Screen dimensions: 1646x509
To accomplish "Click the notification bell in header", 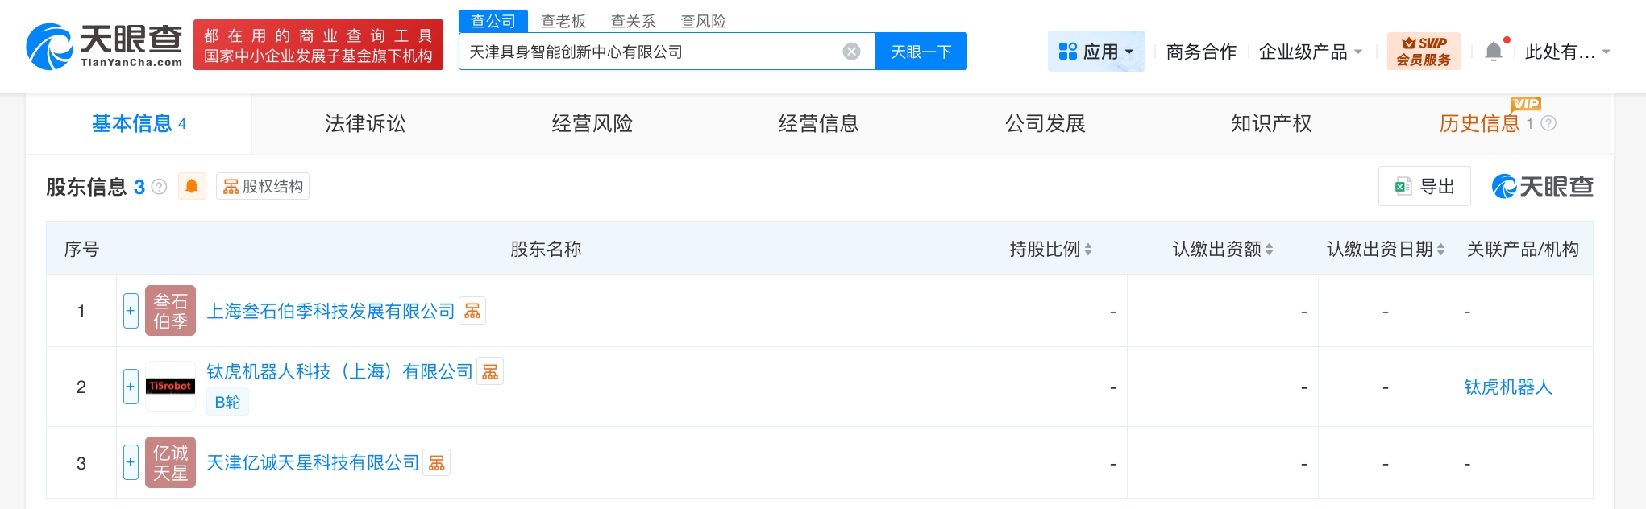I will [x=1494, y=52].
